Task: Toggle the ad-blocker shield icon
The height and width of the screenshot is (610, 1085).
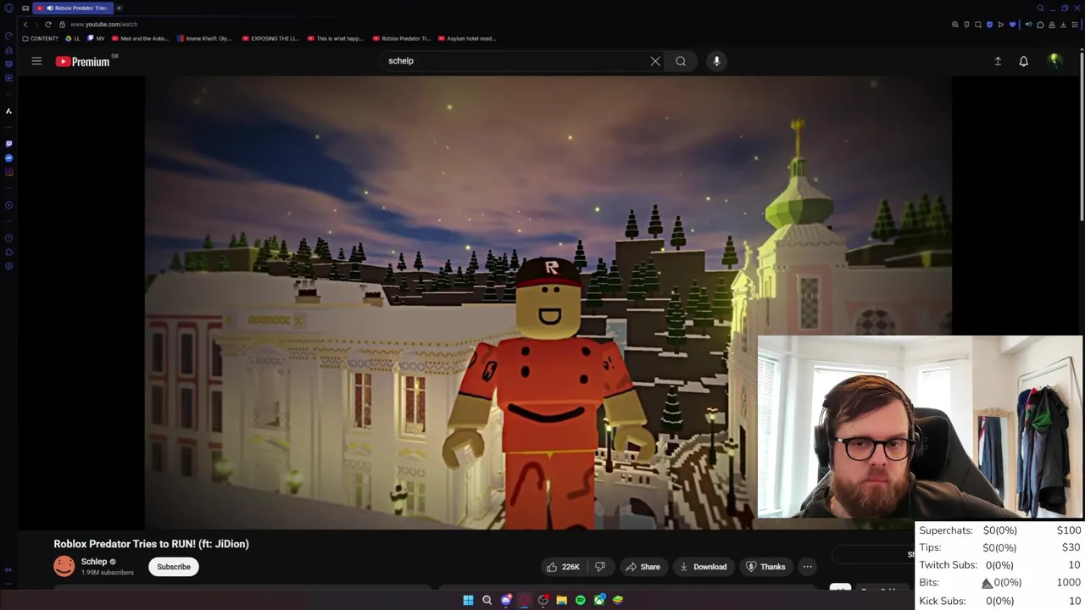Action: (989, 25)
